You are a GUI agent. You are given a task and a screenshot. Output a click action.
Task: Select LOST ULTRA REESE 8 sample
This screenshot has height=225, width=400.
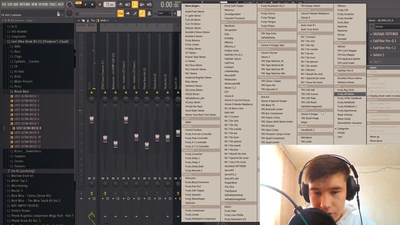[x=28, y=128]
